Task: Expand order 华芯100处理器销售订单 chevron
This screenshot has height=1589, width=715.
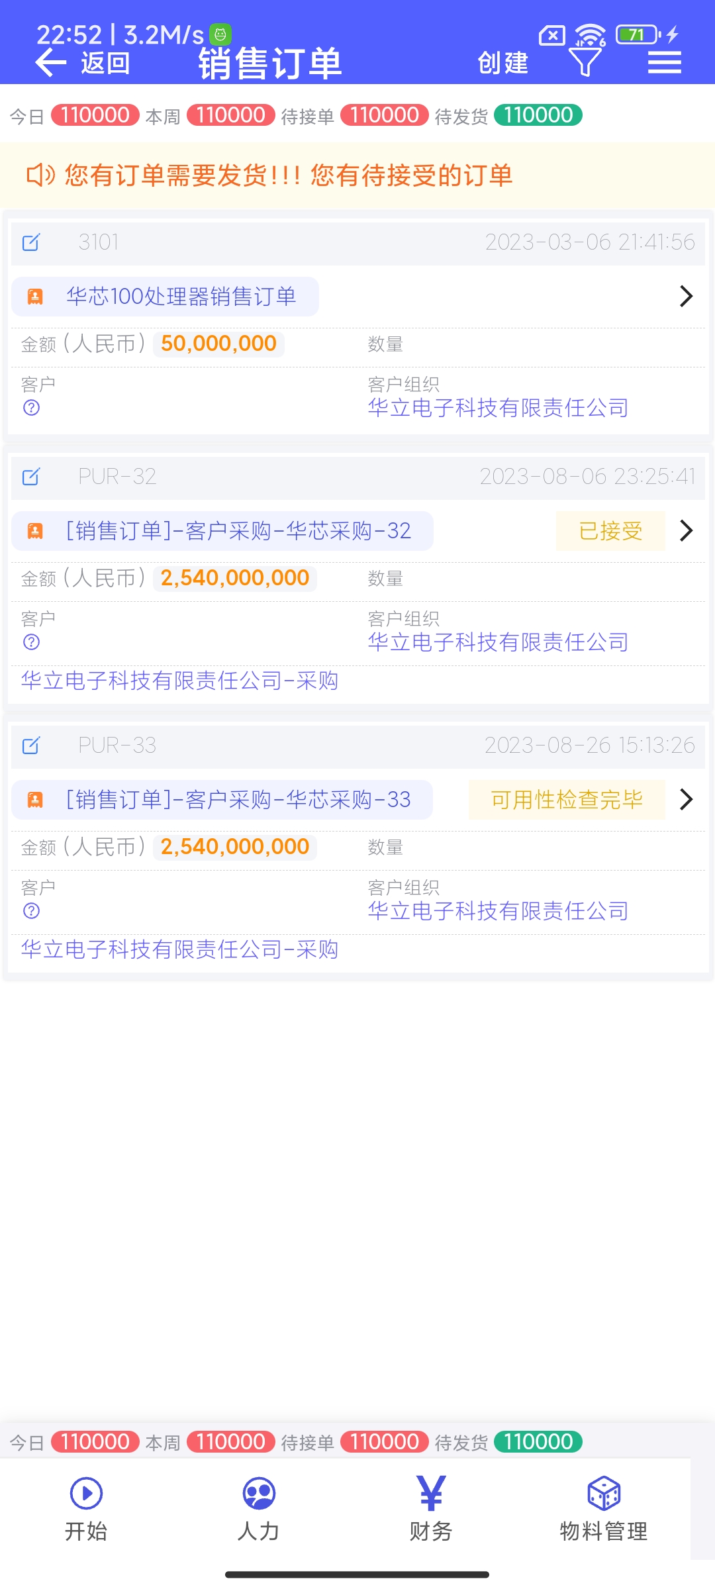Action: tap(686, 296)
